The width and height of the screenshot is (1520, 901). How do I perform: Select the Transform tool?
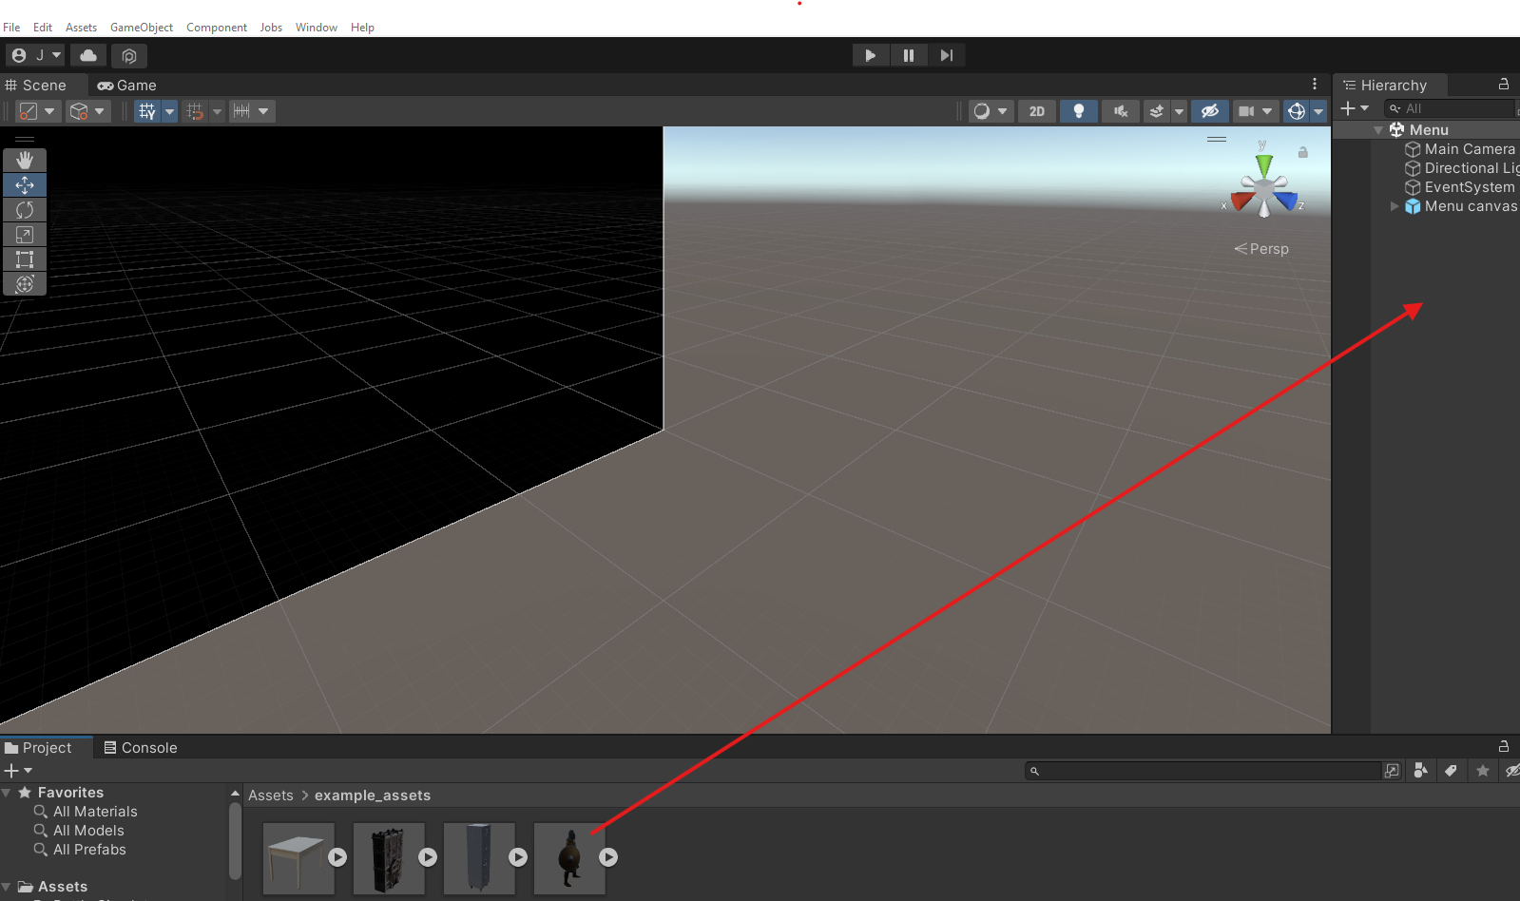(x=25, y=284)
